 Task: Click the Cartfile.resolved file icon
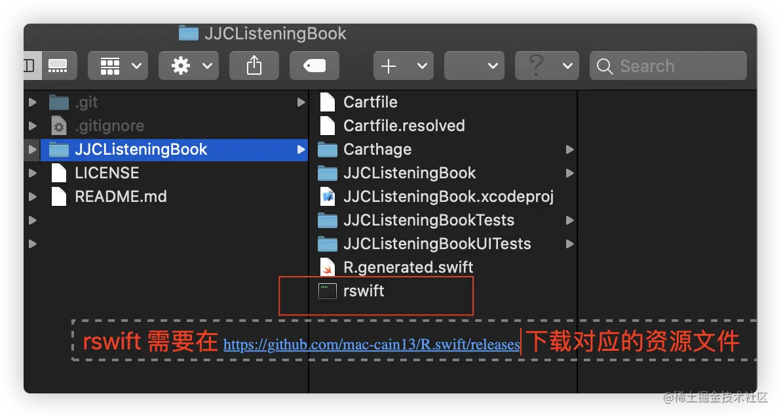327,125
